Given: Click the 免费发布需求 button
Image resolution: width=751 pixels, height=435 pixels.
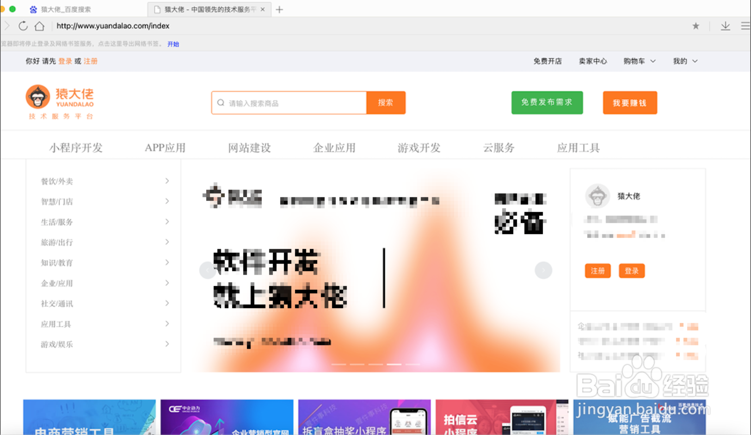Looking at the screenshot, I should tap(547, 103).
